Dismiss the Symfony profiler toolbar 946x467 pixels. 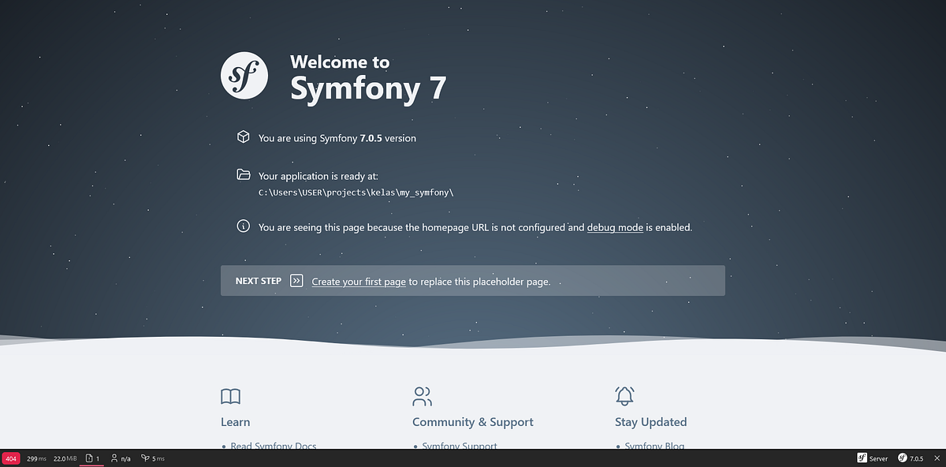tap(937, 458)
